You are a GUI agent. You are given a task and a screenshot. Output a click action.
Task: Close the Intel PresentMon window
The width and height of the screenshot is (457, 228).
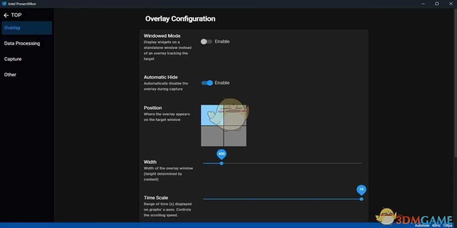coord(450,4)
